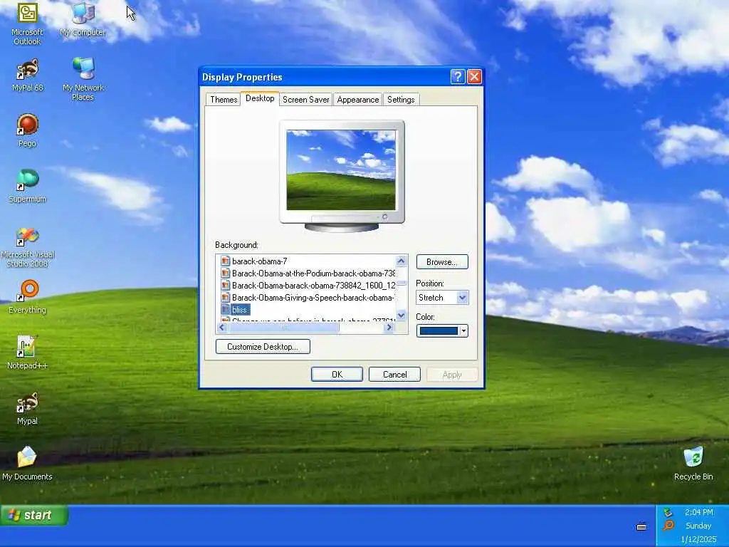Click the on-screen keyboard tray icon
729x547 pixels.
[x=641, y=526]
